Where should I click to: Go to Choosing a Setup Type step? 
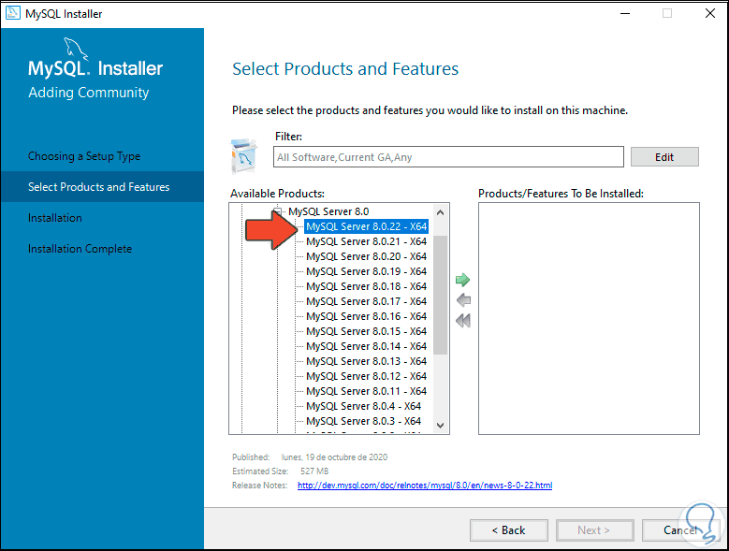(x=84, y=156)
